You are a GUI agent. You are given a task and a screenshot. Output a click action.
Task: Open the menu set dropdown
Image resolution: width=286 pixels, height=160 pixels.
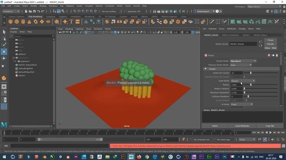(11, 11)
